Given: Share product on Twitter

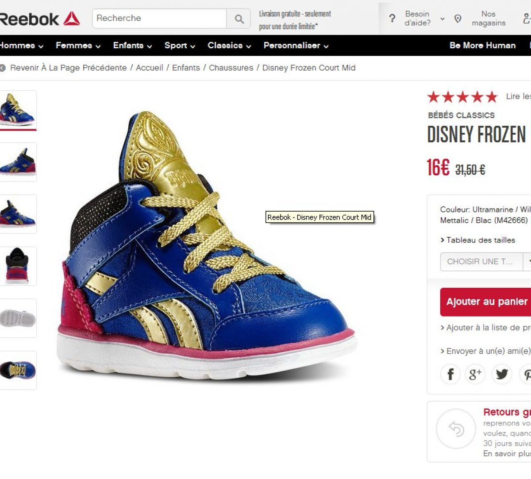Looking at the screenshot, I should click(x=502, y=375).
